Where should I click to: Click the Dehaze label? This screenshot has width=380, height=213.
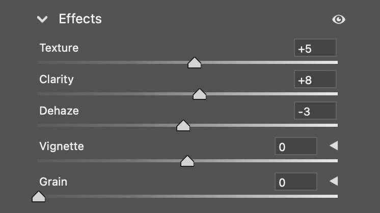click(59, 111)
